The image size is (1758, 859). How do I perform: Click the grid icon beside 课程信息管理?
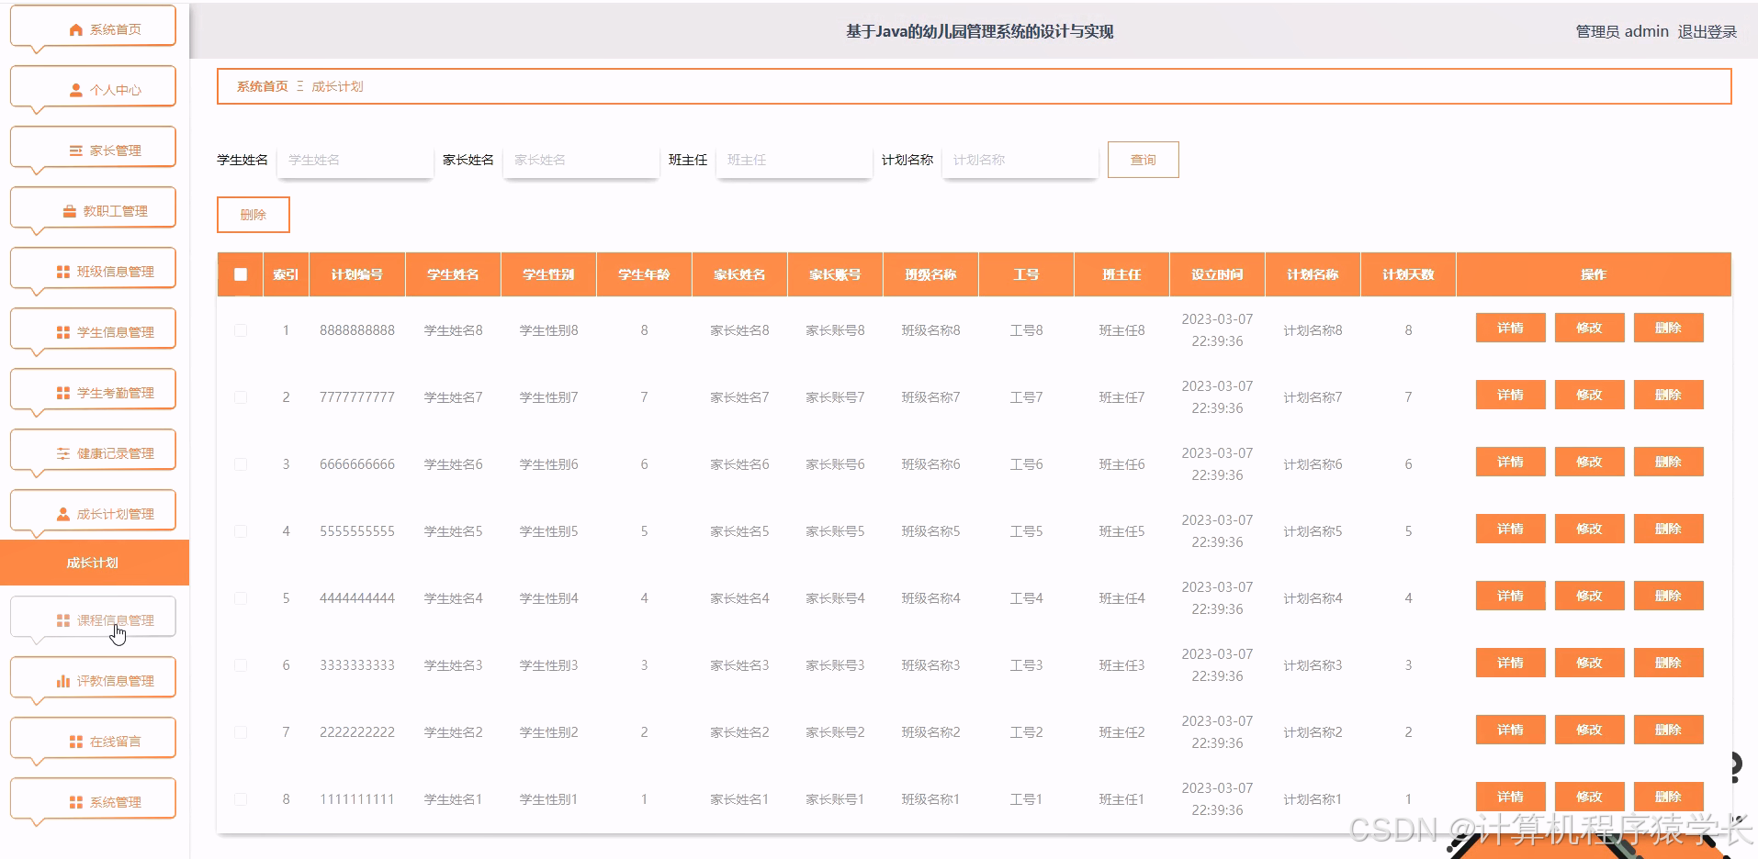click(63, 621)
